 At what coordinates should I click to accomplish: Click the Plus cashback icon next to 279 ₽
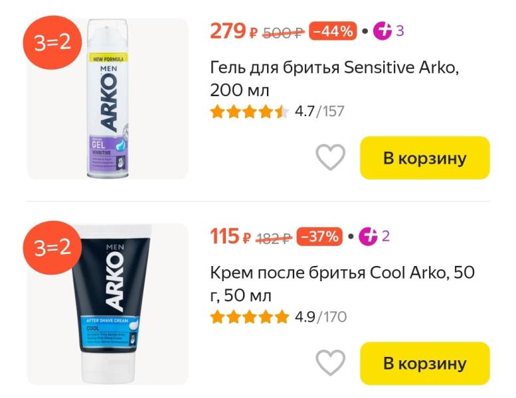(383, 31)
